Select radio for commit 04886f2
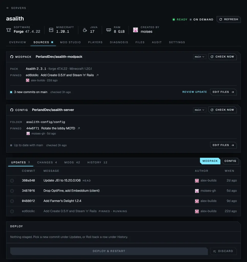 pos(12,201)
